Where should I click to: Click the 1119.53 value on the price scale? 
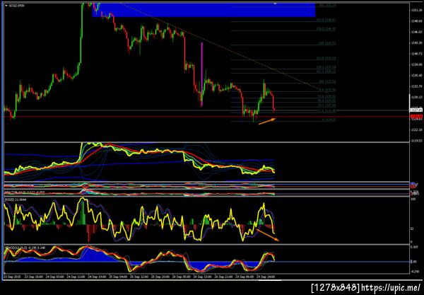coord(416,141)
